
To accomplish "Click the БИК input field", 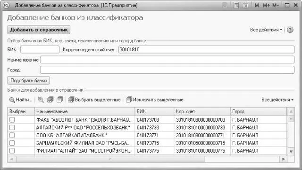I will pos(40,49).
